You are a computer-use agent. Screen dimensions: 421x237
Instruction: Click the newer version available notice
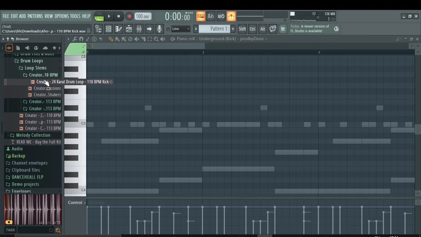click(x=310, y=29)
